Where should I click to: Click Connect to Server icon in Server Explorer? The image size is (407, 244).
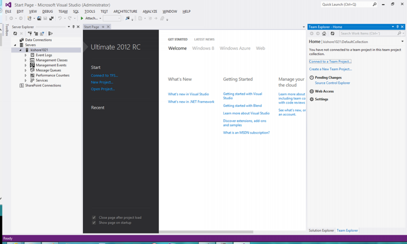36,34
